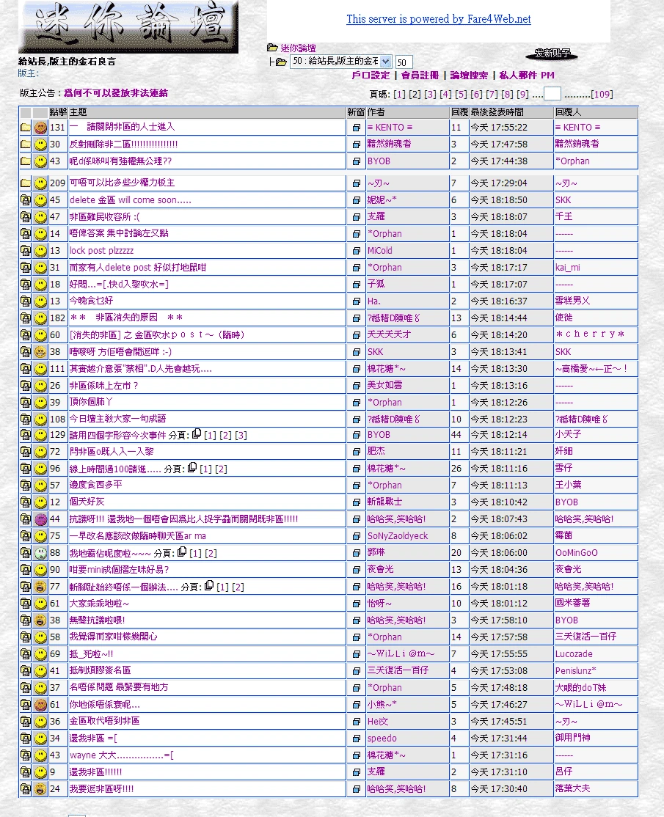Open the 版主公告 announcement link
This screenshot has height=817, width=664.
[x=116, y=92]
